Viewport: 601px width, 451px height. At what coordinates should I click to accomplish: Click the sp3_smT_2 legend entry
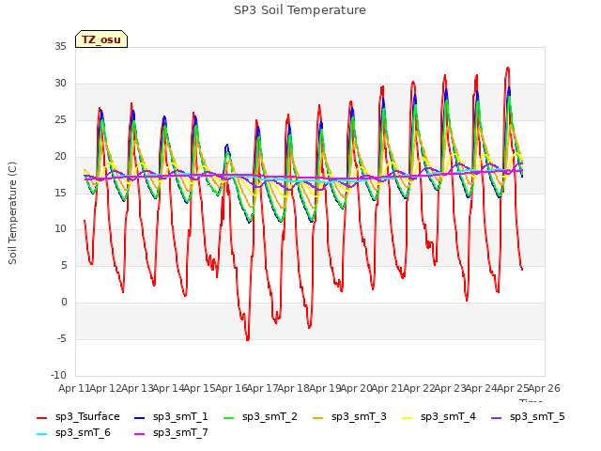coord(260,417)
